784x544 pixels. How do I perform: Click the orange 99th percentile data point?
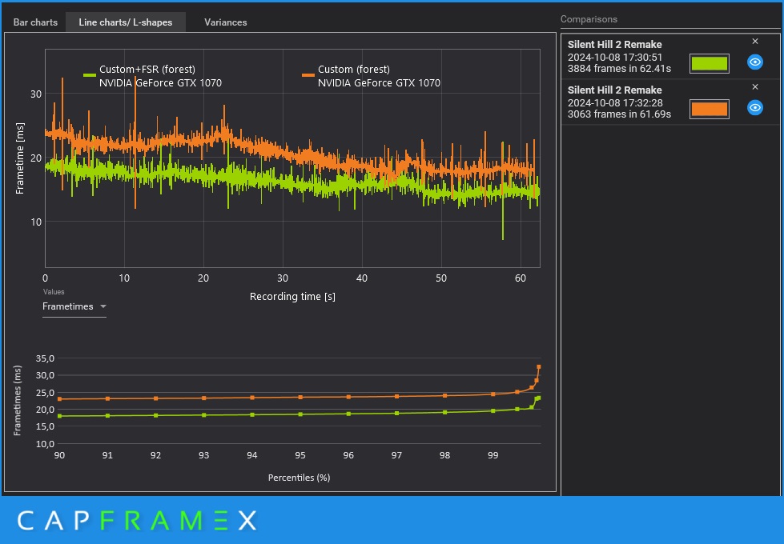click(x=493, y=394)
